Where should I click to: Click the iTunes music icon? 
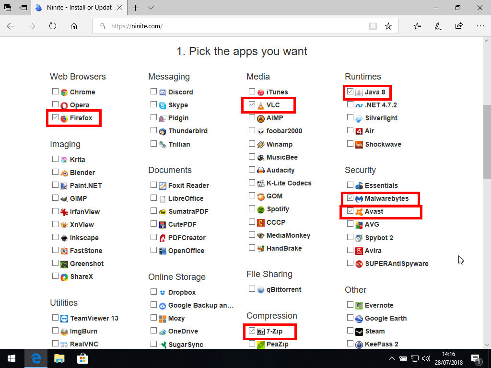(261, 92)
